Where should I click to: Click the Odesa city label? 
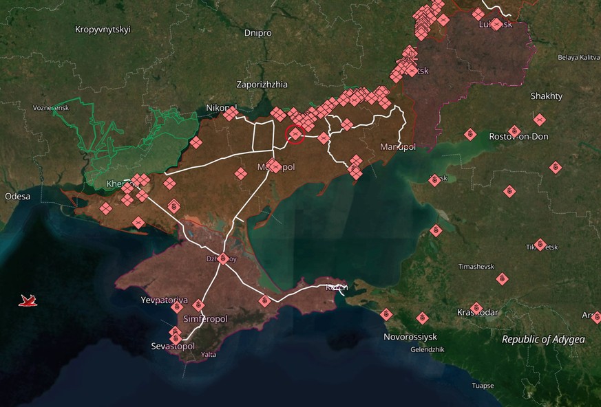coord(18,197)
